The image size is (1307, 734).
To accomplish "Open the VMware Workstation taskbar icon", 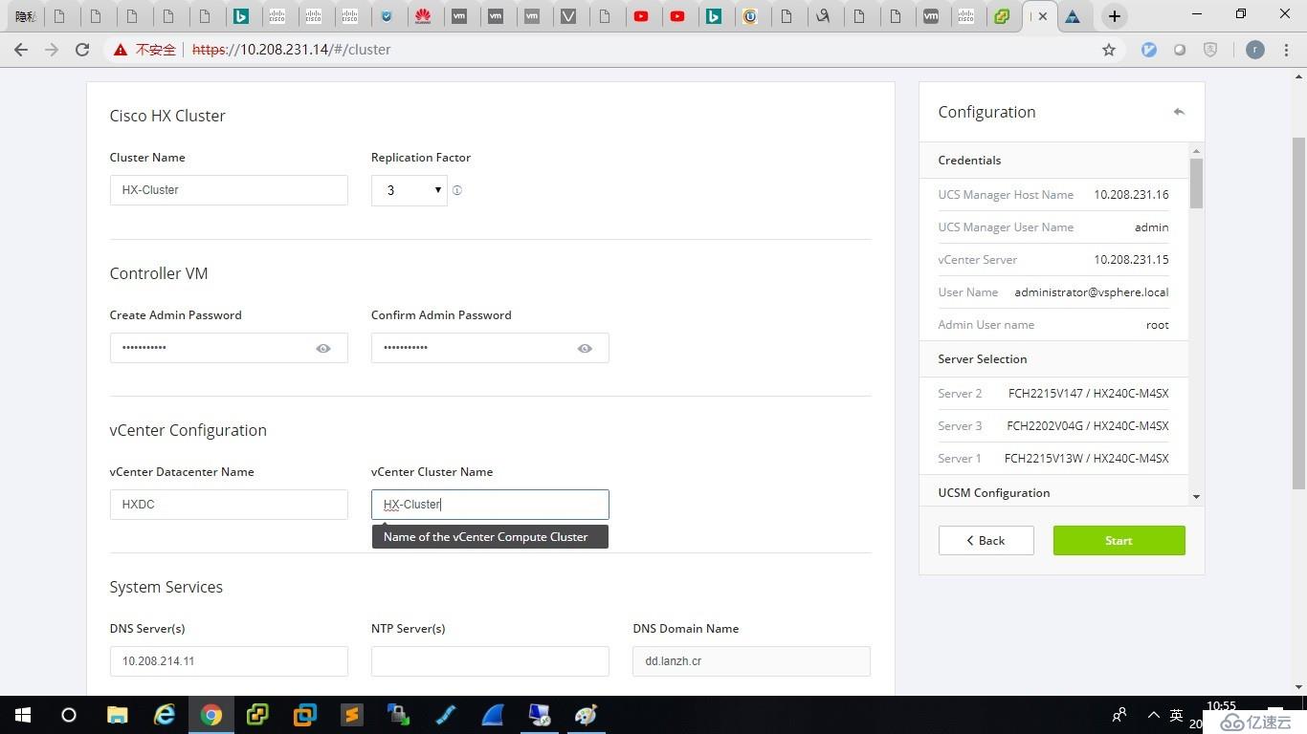I will [305, 715].
